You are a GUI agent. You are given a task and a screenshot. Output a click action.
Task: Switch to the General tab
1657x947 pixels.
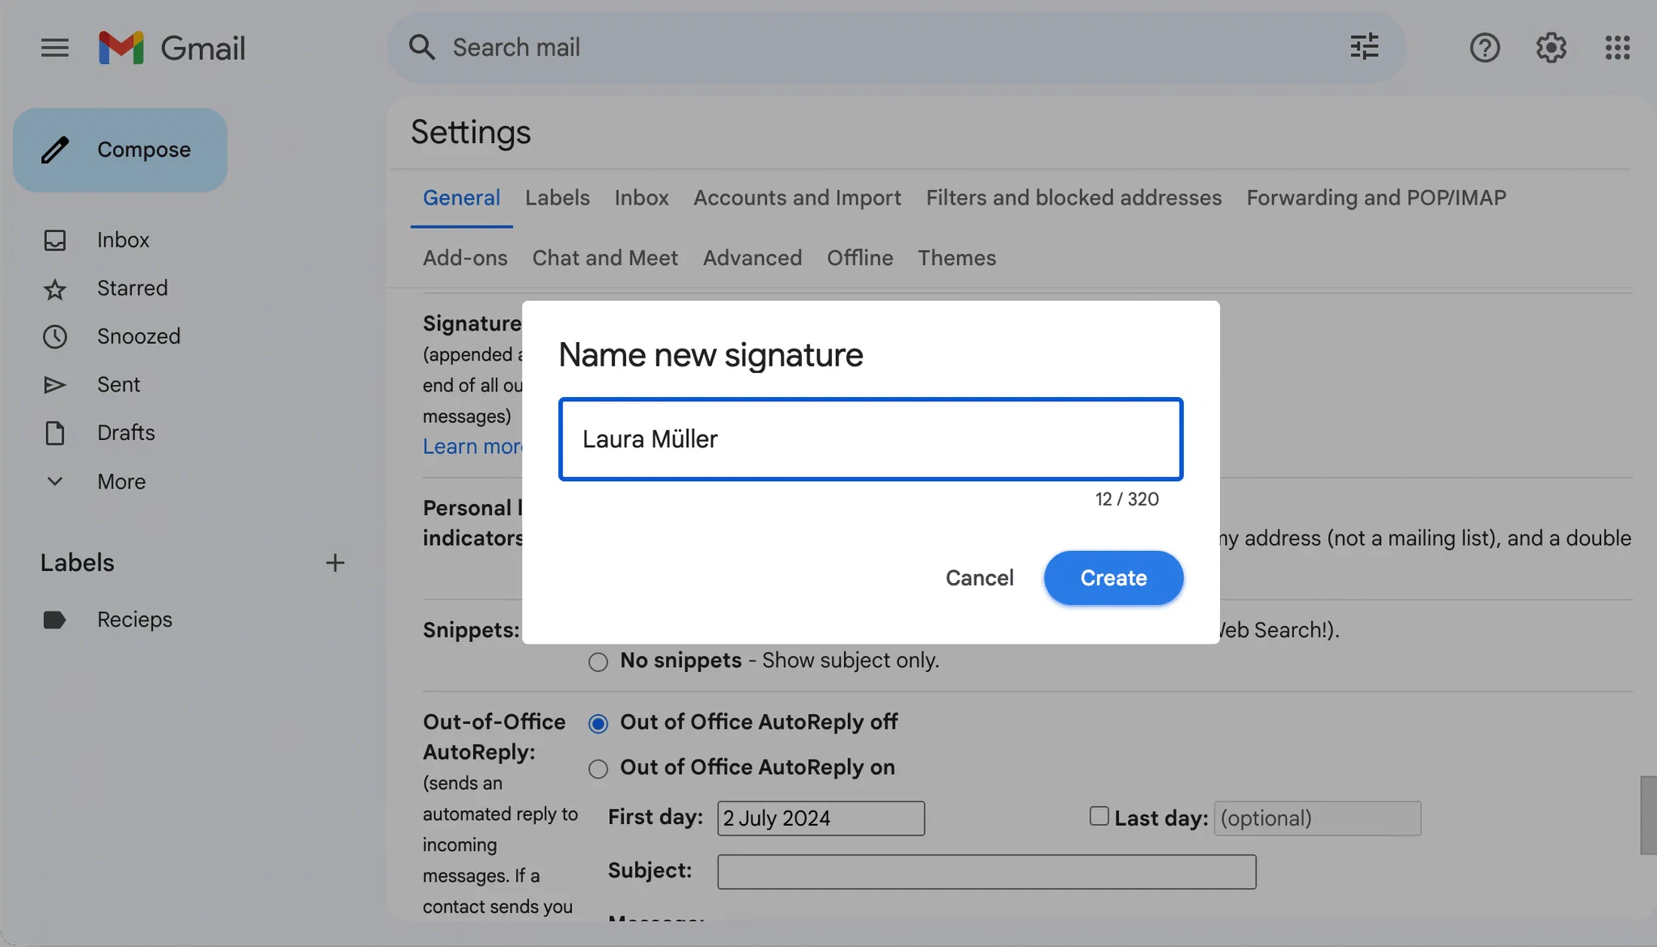point(461,197)
